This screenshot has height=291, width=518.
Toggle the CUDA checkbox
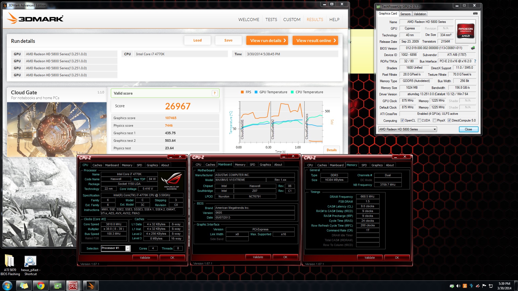pyautogui.click(x=419, y=120)
